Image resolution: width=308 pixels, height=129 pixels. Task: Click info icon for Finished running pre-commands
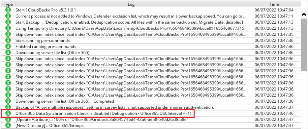click(x=8, y=47)
